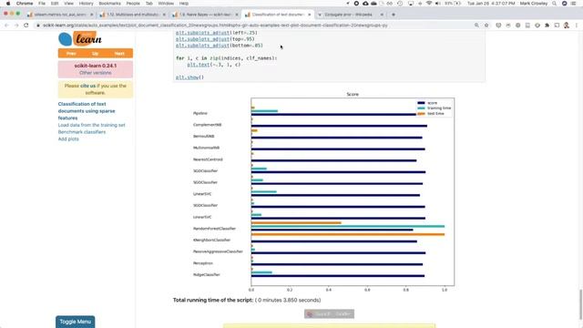Click the plt.text code link
583x328 pixels.
coord(199,65)
